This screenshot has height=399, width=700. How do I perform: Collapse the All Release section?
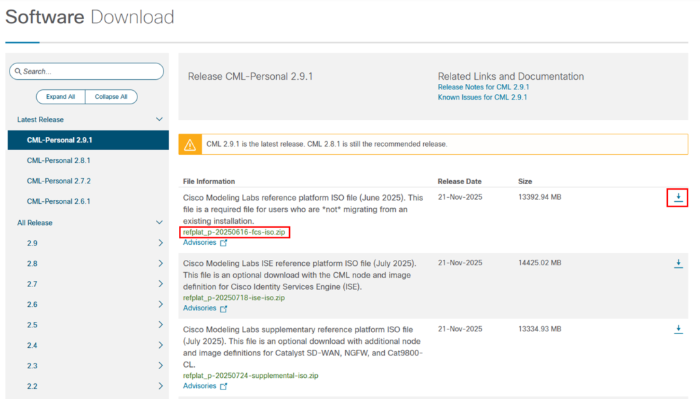point(159,223)
